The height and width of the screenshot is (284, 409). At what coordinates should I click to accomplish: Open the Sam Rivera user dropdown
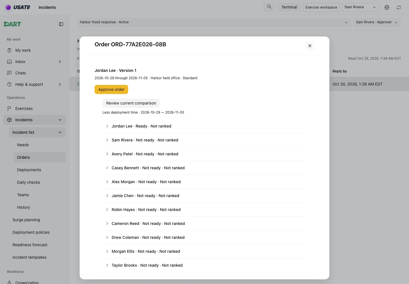[361, 7]
